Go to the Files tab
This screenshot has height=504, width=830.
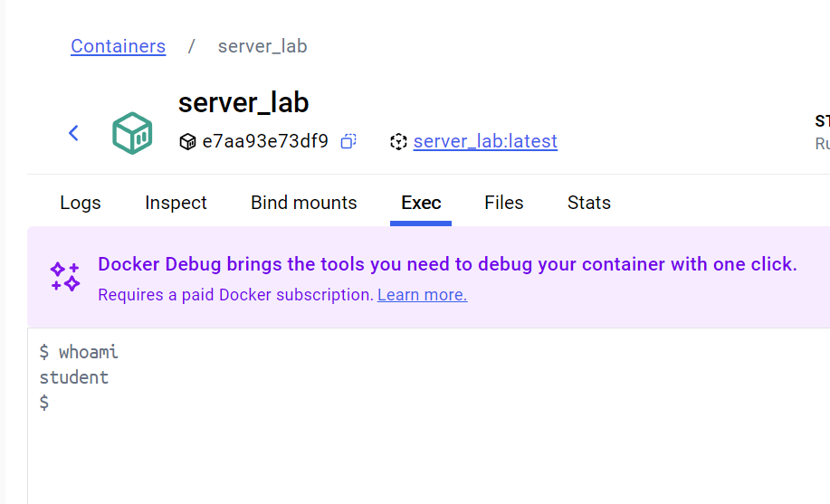[504, 203]
